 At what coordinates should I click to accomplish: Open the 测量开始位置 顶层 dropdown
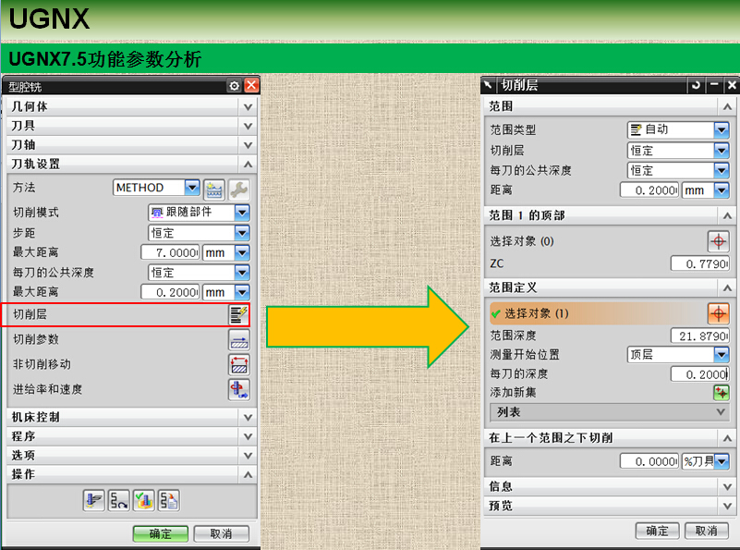pos(722,355)
